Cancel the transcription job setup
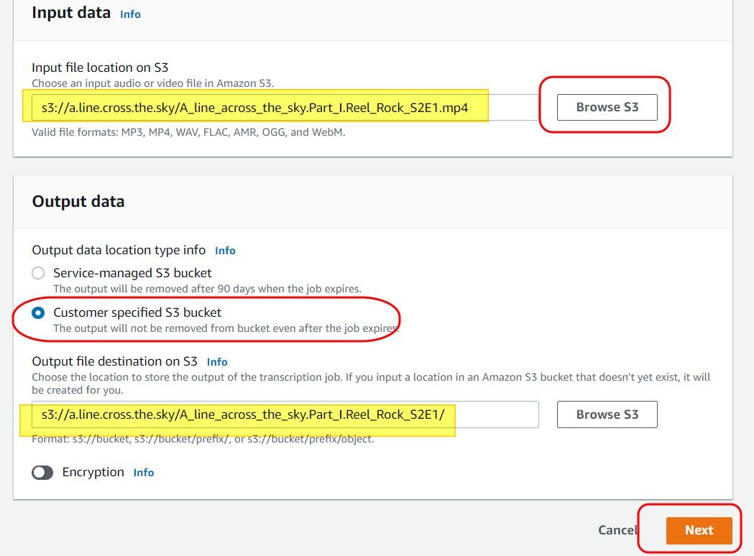The height and width of the screenshot is (556, 754). click(617, 530)
